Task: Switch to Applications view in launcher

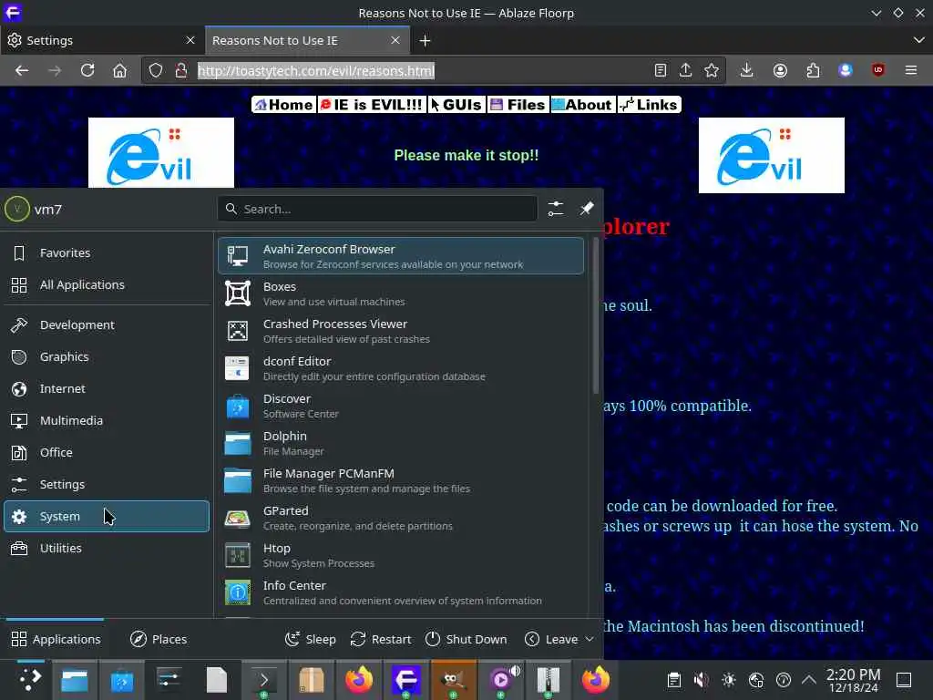Action: pos(56,639)
